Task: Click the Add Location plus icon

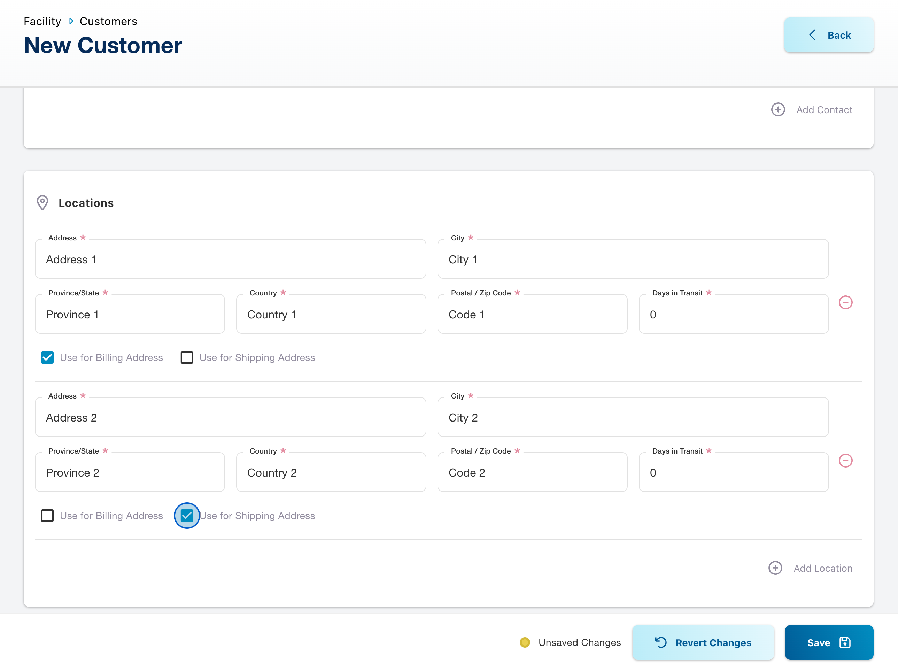Action: coord(775,568)
